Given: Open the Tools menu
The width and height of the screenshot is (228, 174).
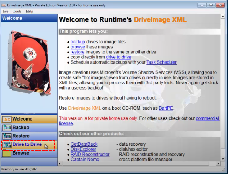Looking at the screenshot, I should click(x=17, y=11).
